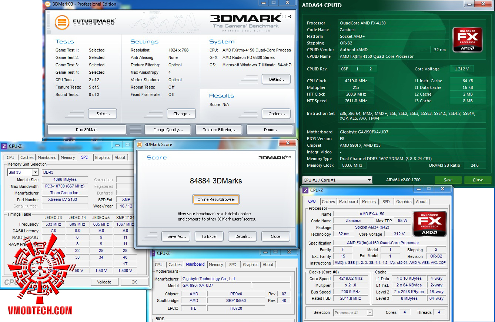495x322 pixels.
Task: Click the 3DMark Score dialog title icon
Action: pyautogui.click(x=139, y=145)
